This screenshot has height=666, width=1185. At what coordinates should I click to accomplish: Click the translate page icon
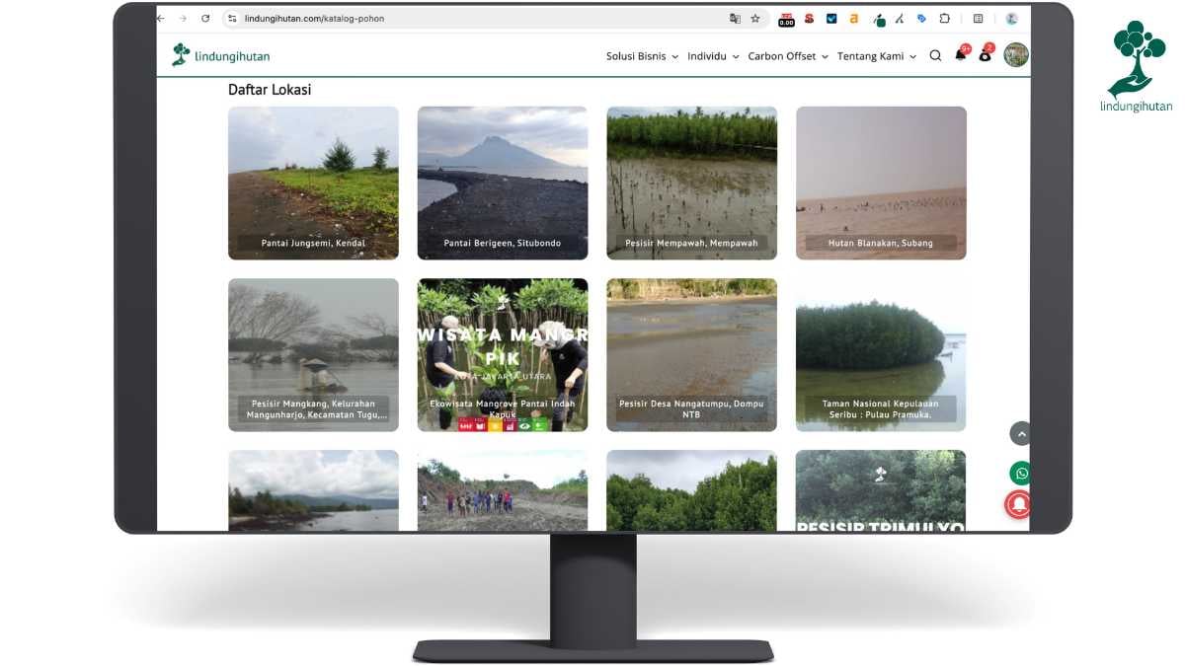click(735, 18)
